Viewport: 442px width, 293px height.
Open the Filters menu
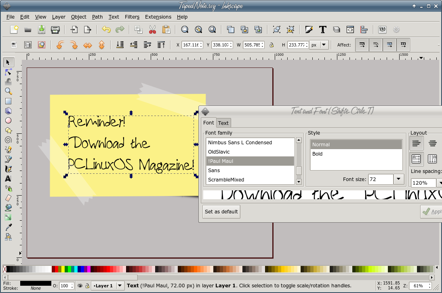point(132,17)
